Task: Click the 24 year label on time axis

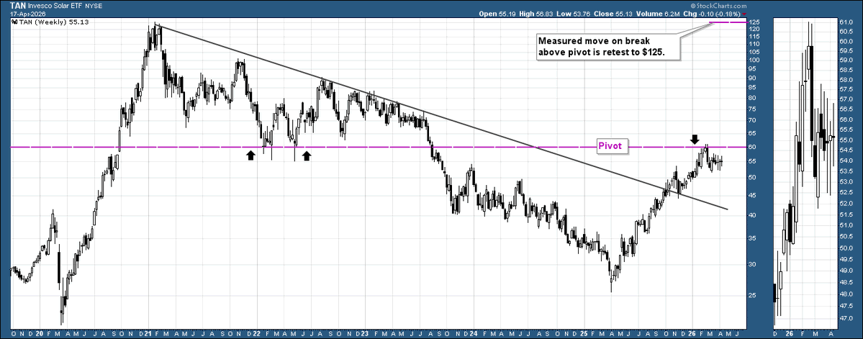Action: 474,333
